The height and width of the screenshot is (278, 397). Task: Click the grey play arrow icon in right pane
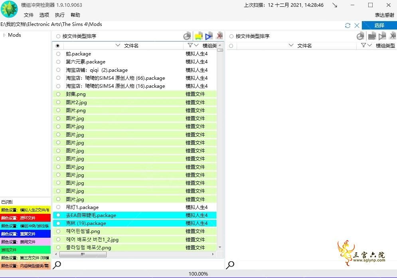point(382,36)
